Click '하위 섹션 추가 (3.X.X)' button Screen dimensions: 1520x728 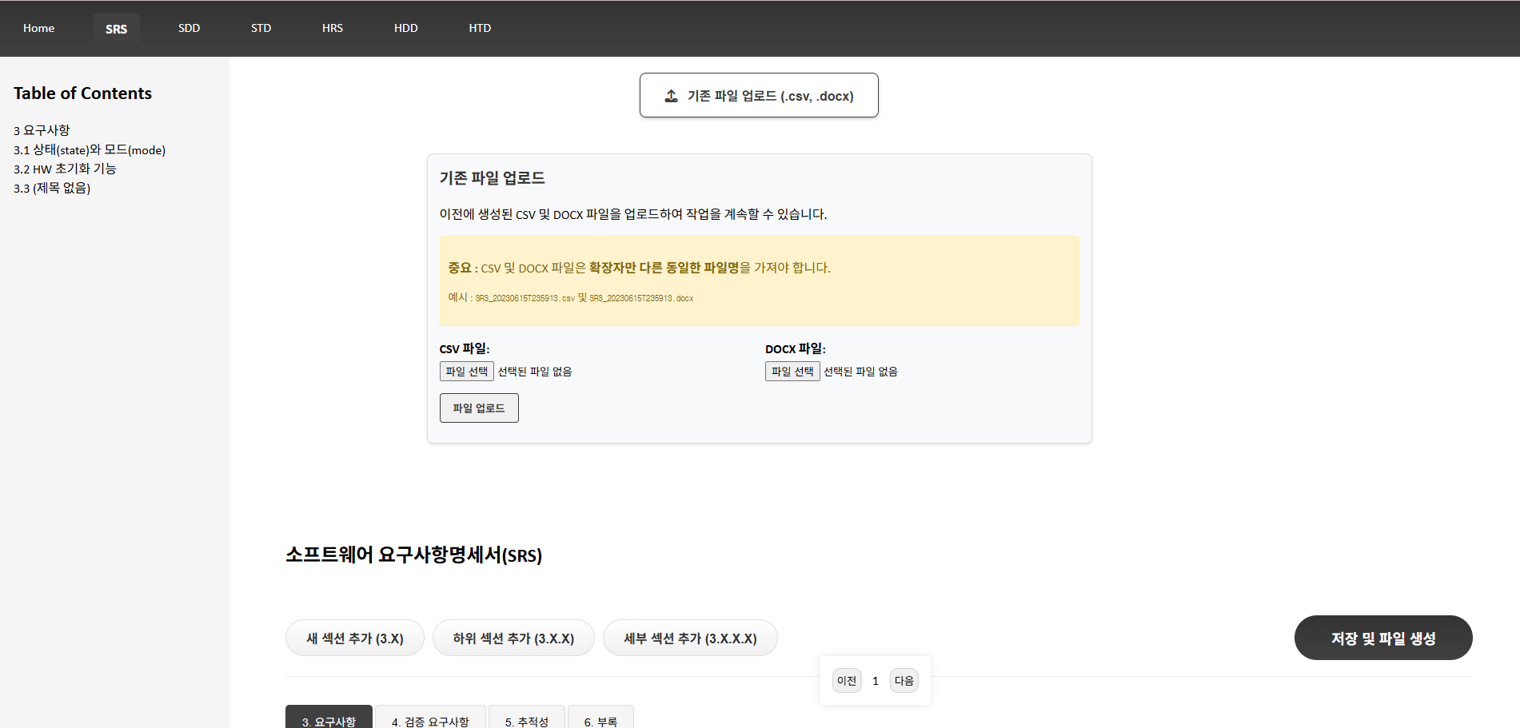(x=513, y=638)
